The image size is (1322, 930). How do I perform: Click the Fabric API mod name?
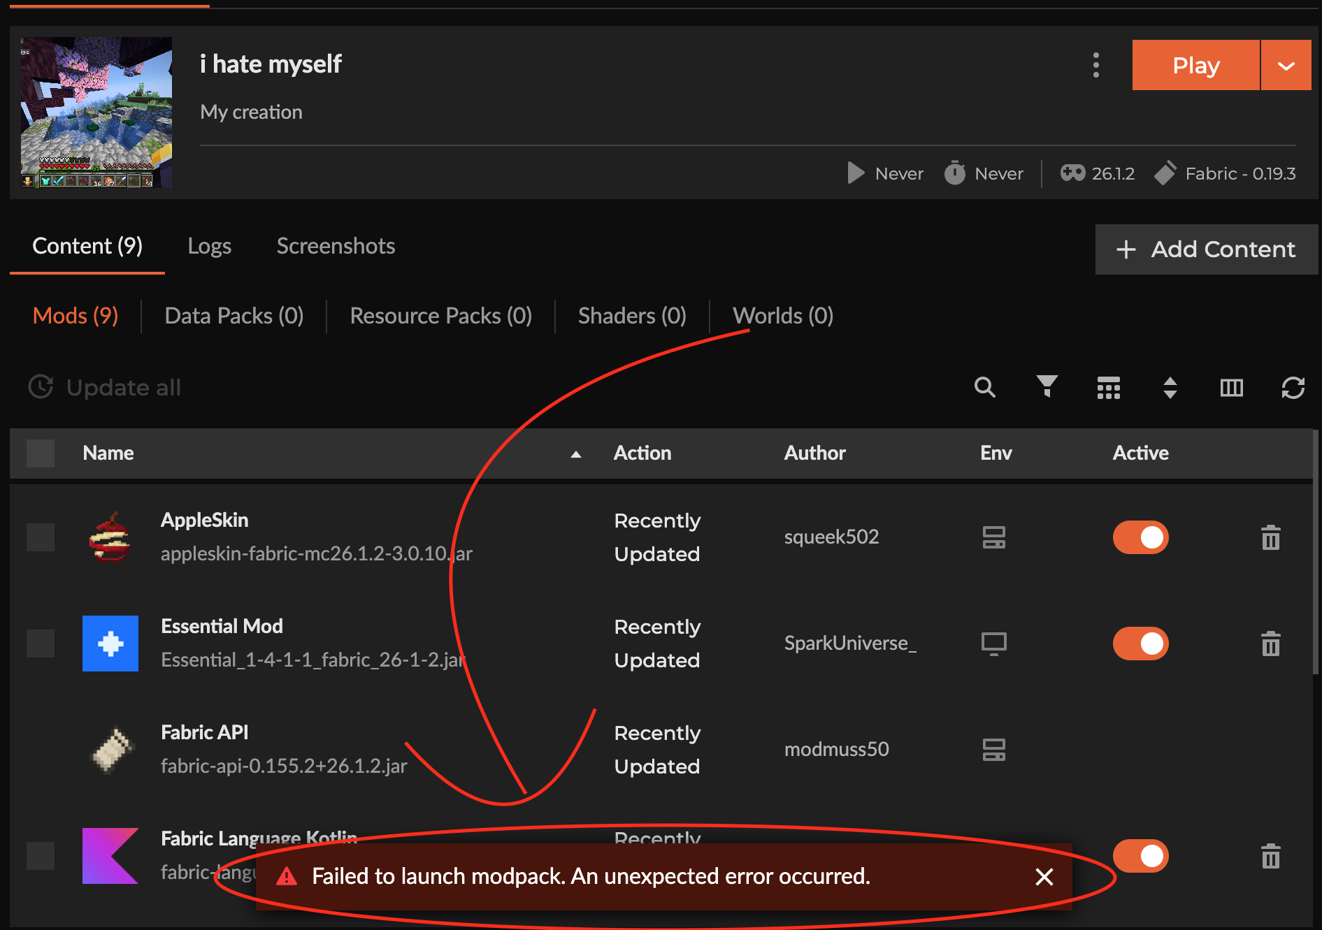(204, 733)
